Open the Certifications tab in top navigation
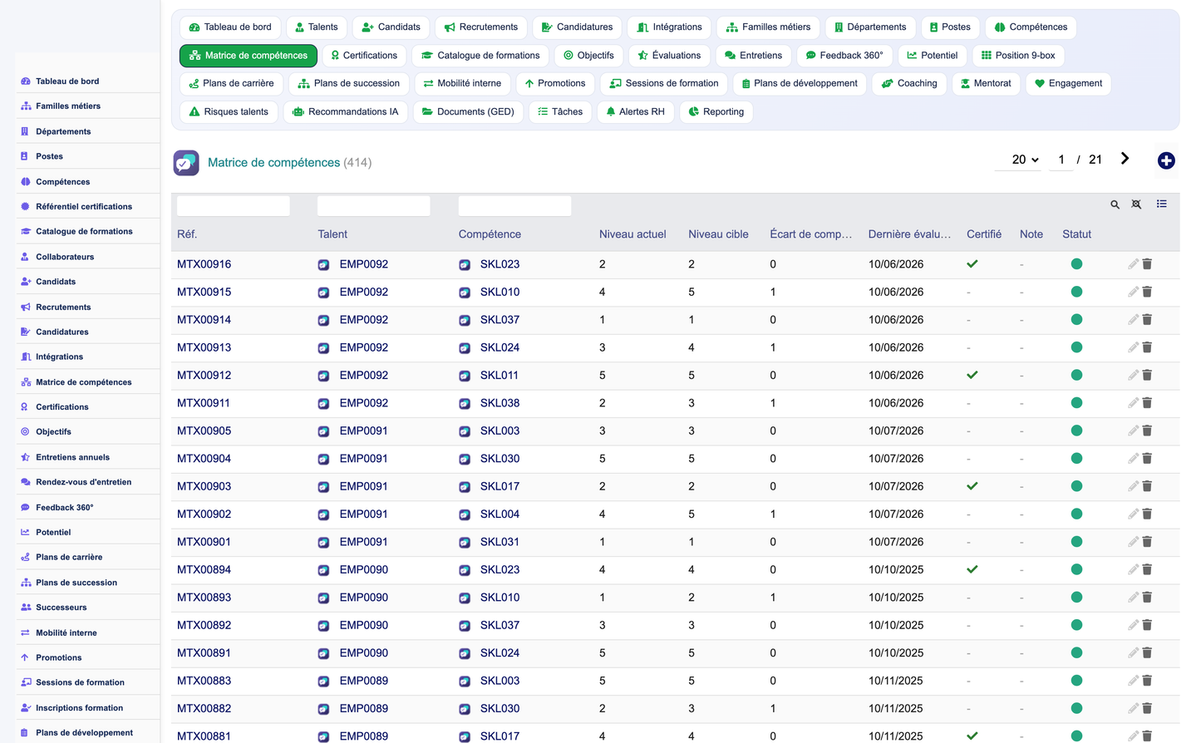 (x=363, y=56)
